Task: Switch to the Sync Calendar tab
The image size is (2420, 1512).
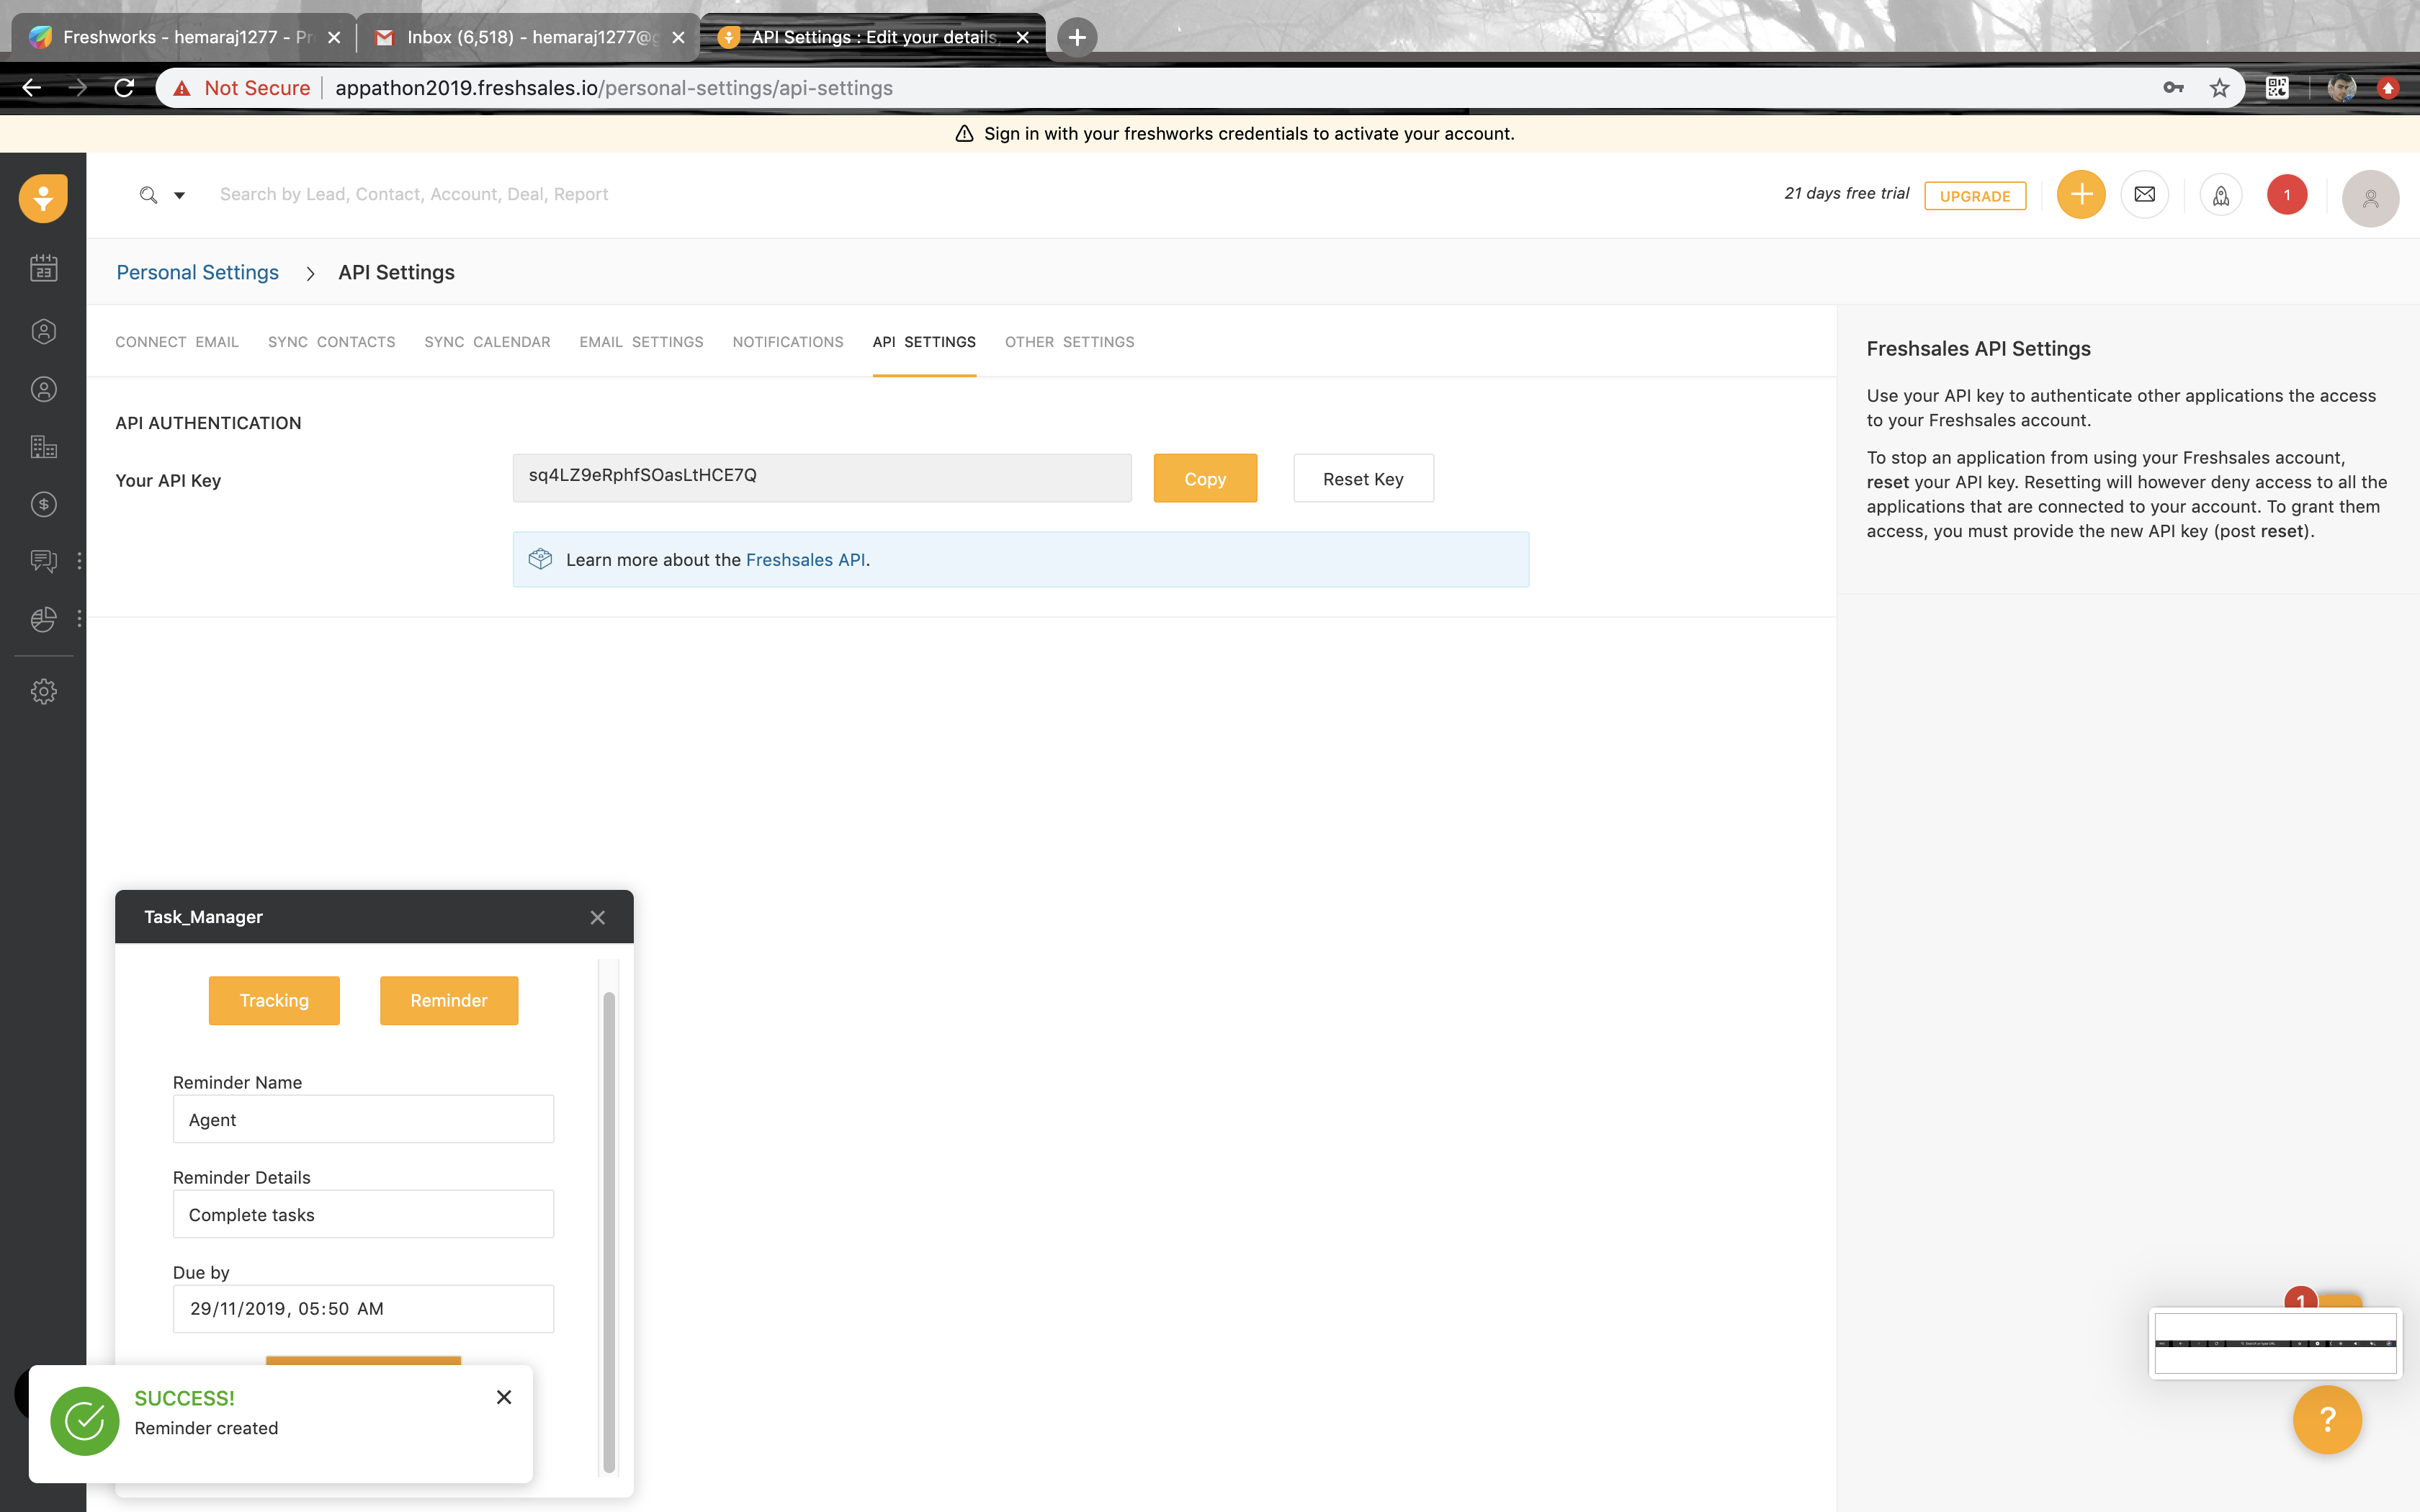Action: click(x=487, y=342)
